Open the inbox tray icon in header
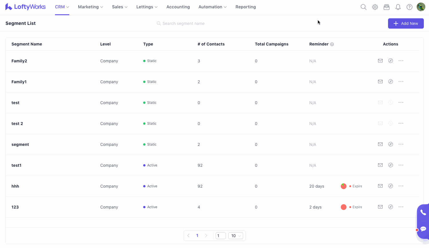Screen dimensions: 429x248 tap(387, 7)
